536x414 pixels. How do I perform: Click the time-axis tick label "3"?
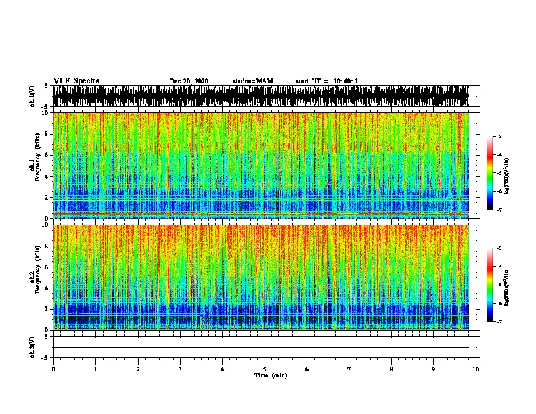click(180, 369)
